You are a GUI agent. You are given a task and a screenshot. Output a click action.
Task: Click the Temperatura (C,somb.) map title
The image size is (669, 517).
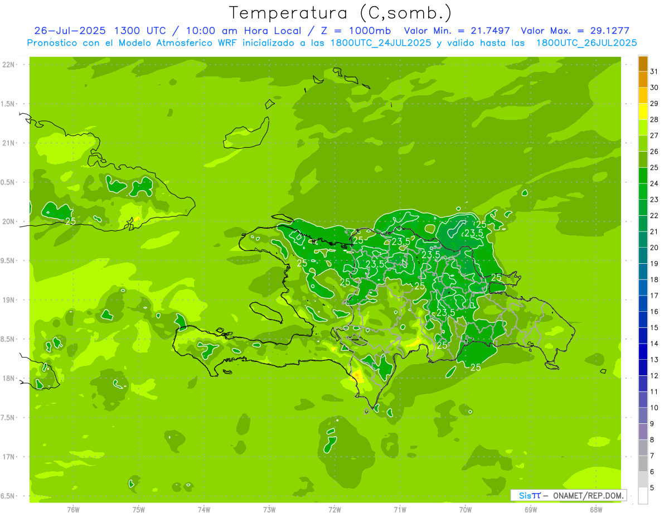pos(340,13)
